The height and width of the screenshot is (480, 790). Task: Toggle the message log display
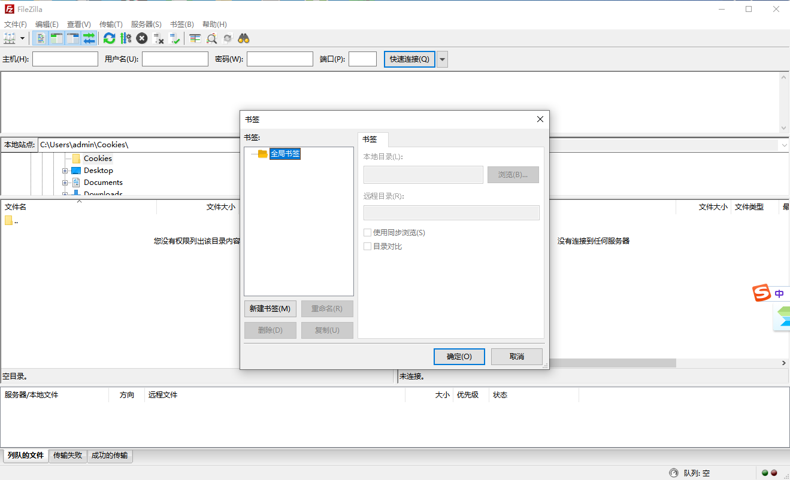click(x=40, y=38)
